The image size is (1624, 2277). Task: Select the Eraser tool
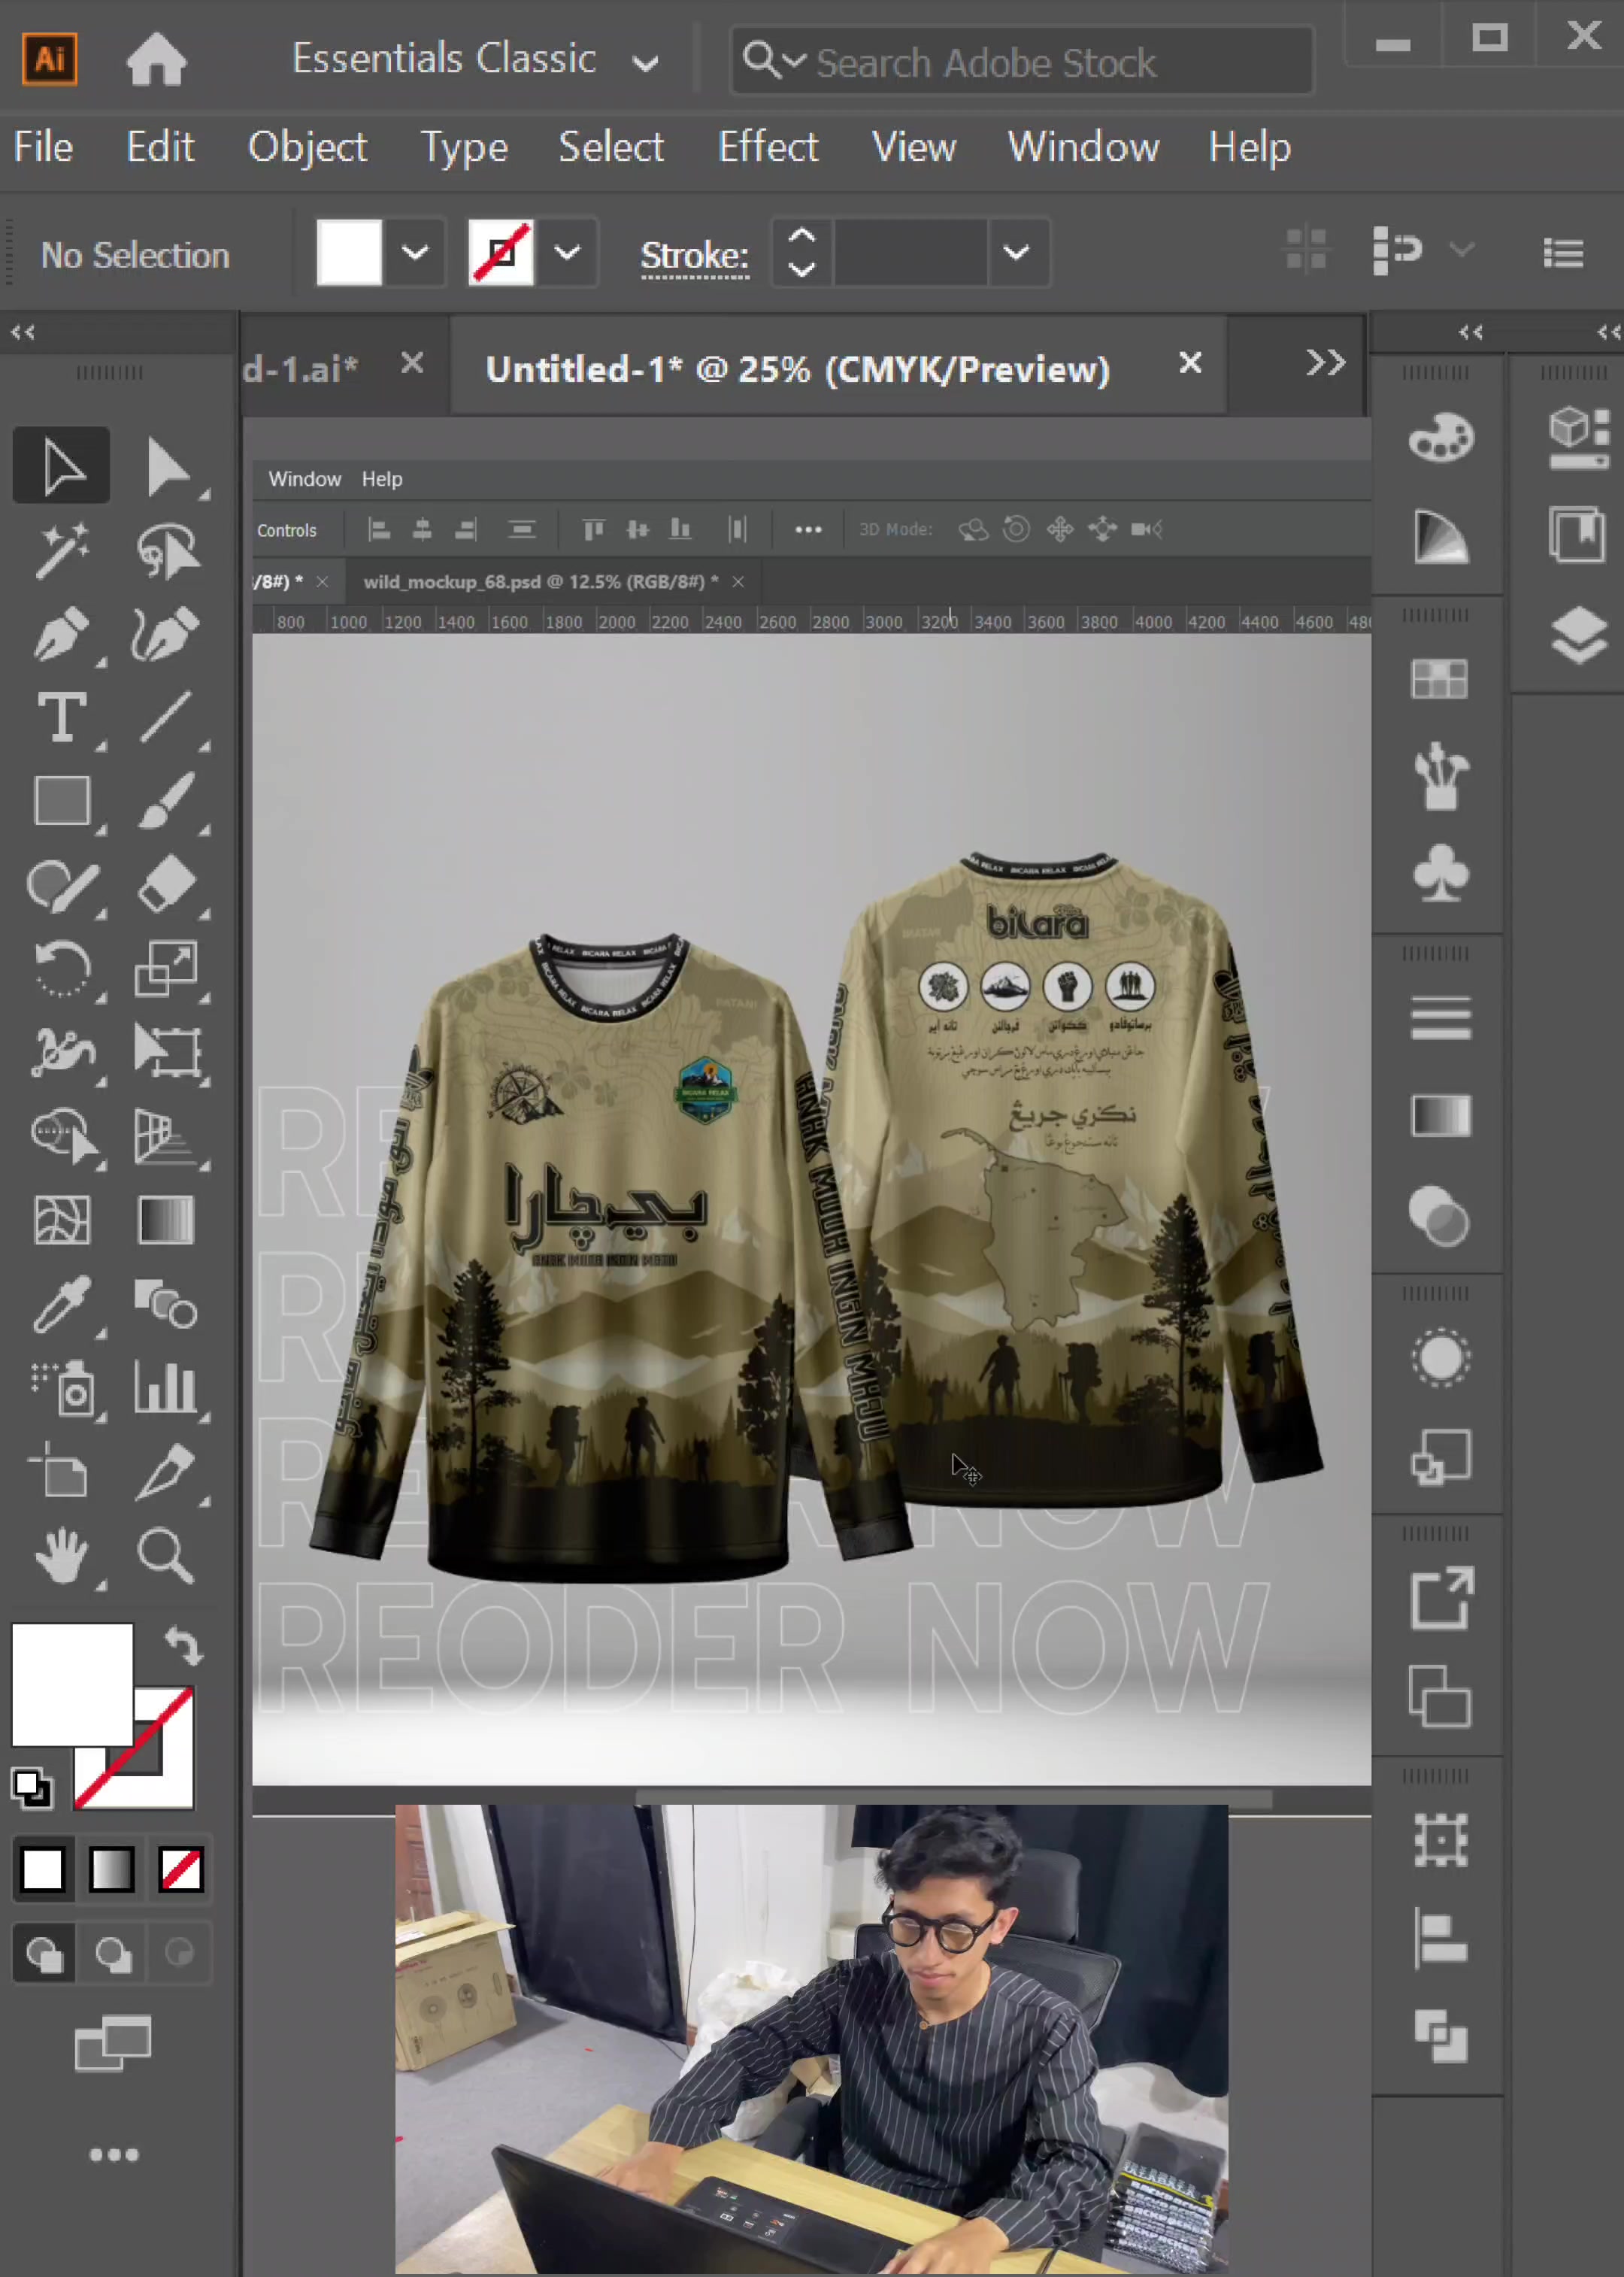(166, 886)
